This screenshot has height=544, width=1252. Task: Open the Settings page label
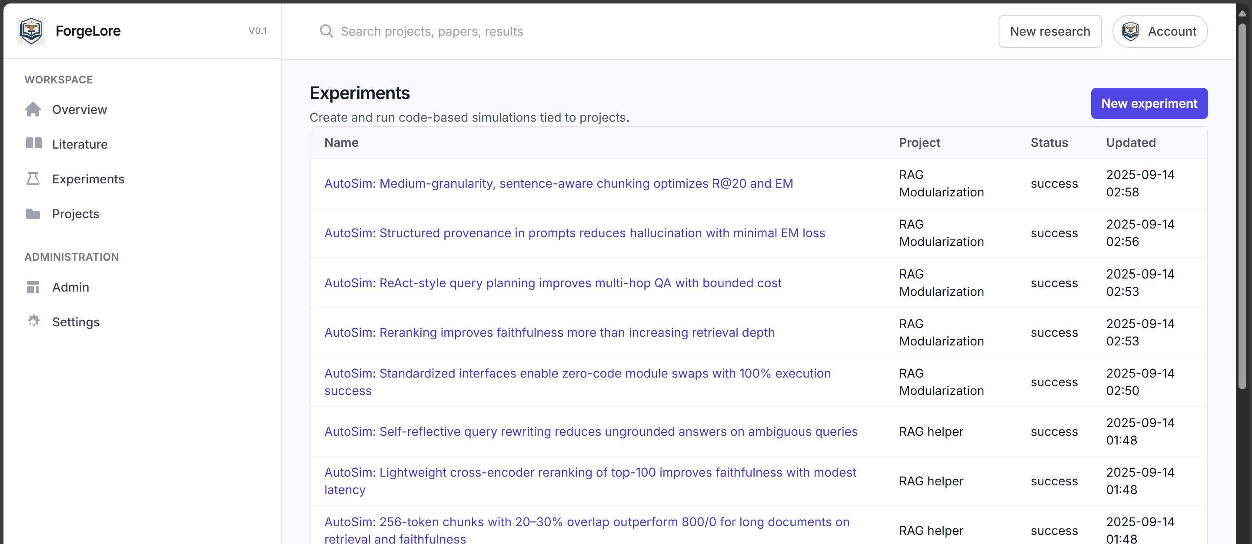point(76,322)
